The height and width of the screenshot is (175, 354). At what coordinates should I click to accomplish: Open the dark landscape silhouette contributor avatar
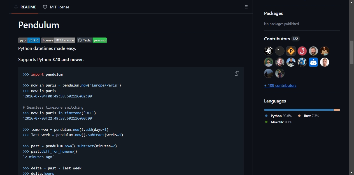[x=269, y=73]
